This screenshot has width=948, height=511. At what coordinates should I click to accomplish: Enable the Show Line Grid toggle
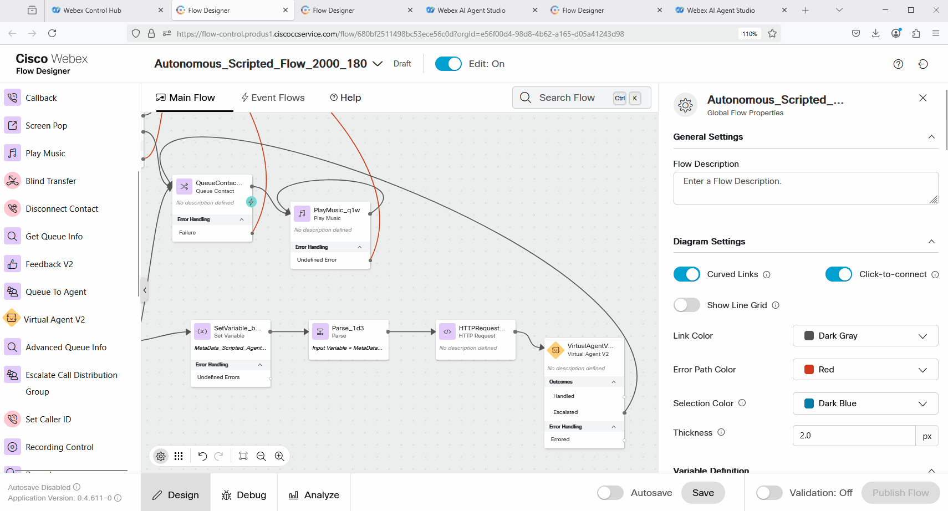686,305
